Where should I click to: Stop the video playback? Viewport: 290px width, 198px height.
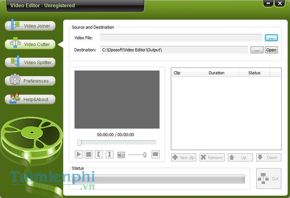coord(89,154)
